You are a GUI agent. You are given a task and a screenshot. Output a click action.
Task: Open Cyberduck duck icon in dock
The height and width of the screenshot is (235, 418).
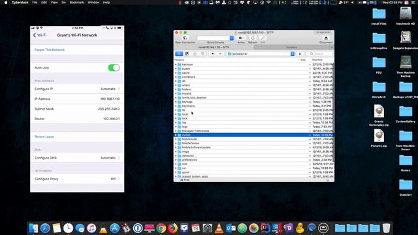300,228
